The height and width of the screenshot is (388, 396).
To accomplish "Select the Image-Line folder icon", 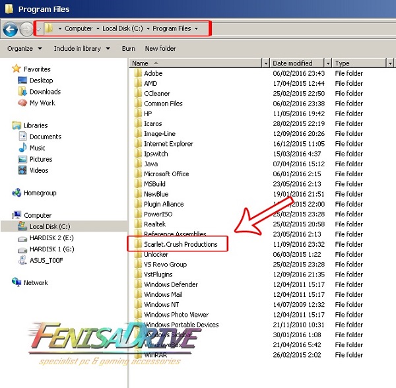I will tap(138, 133).
